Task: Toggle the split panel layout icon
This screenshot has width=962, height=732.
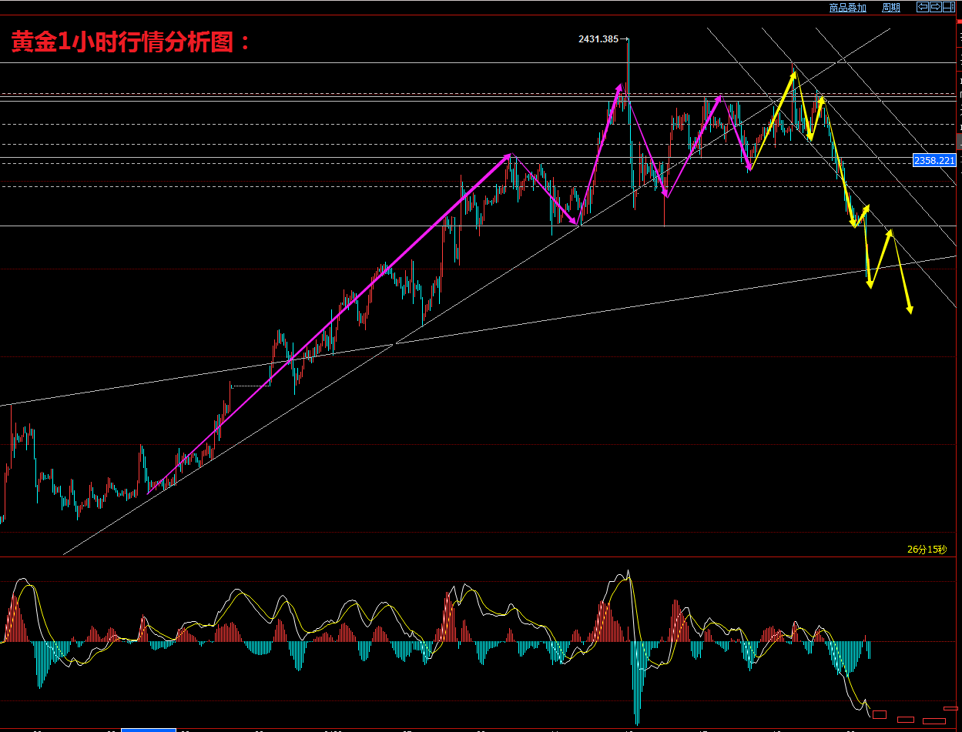Action: (x=949, y=7)
